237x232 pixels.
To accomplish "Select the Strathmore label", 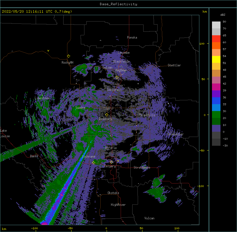I will [x=142, y=168].
